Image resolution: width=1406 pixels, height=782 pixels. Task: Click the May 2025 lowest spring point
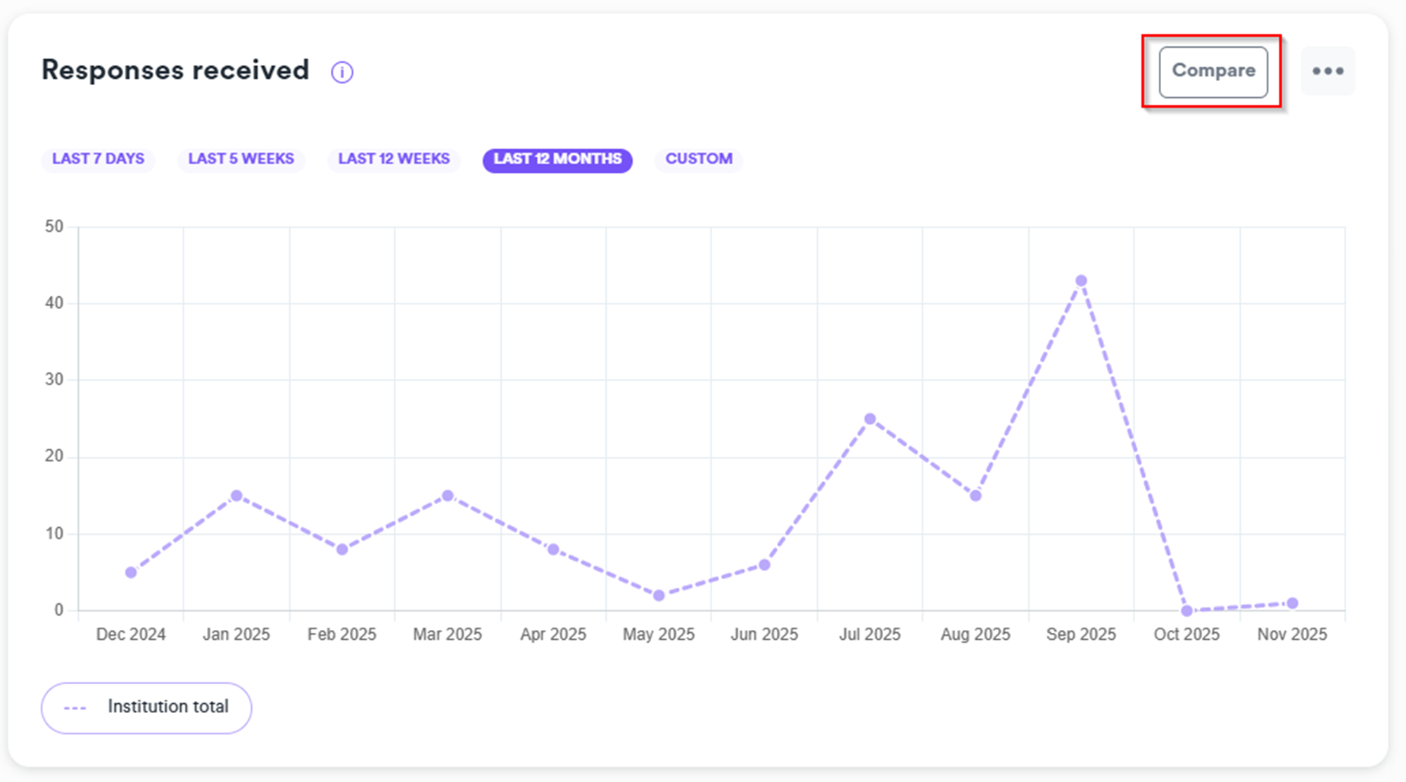pos(659,595)
